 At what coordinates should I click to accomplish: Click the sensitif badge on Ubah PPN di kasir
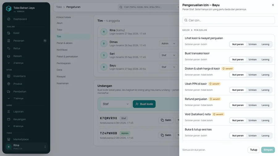tap(214, 84)
